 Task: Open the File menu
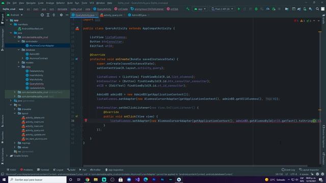(x=8, y=3)
